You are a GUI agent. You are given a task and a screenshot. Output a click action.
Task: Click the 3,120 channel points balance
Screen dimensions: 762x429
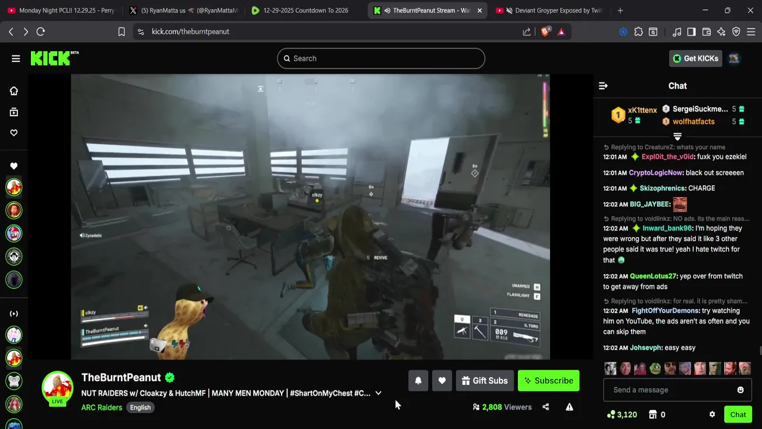pos(622,415)
